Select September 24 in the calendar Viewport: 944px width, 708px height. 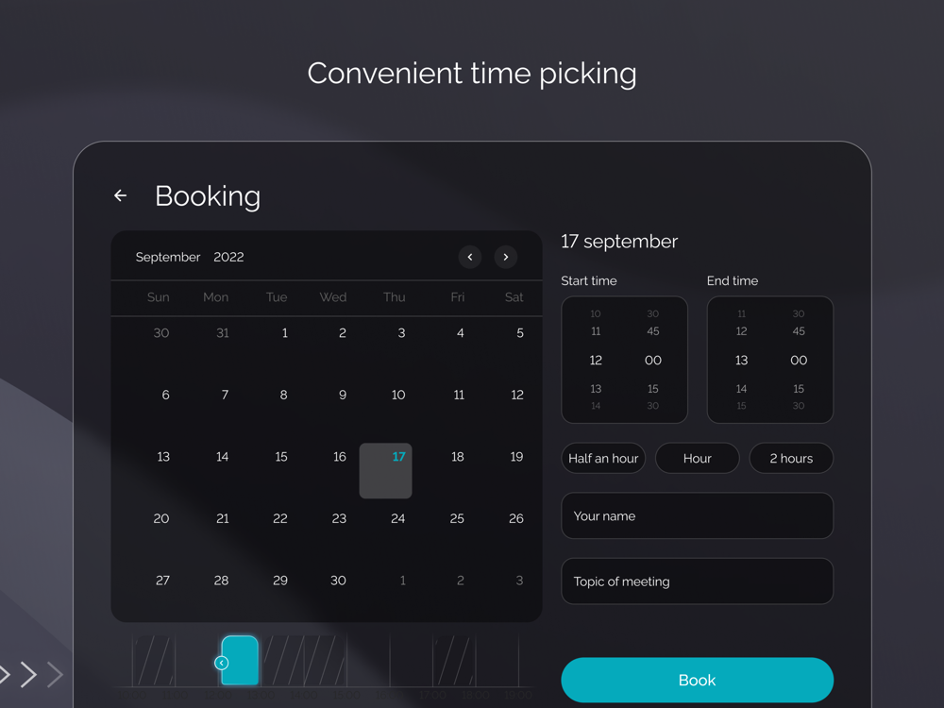pyautogui.click(x=398, y=518)
